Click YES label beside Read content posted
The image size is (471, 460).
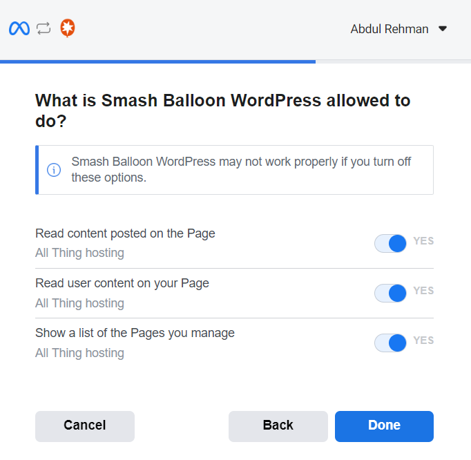pos(423,241)
